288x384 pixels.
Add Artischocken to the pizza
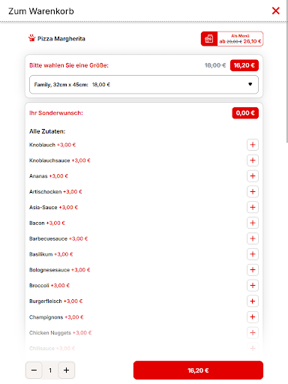[x=253, y=192]
